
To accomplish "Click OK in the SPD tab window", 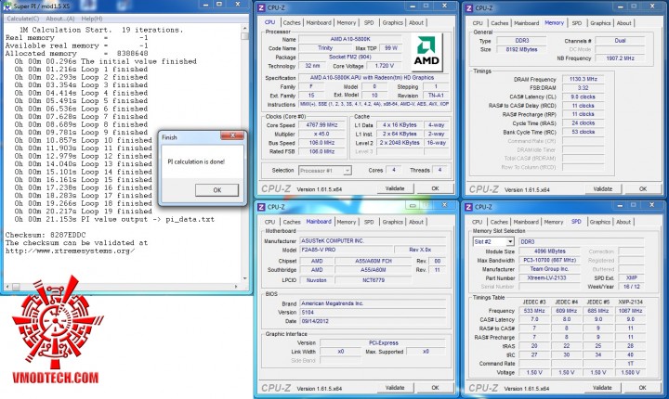I will [642, 388].
